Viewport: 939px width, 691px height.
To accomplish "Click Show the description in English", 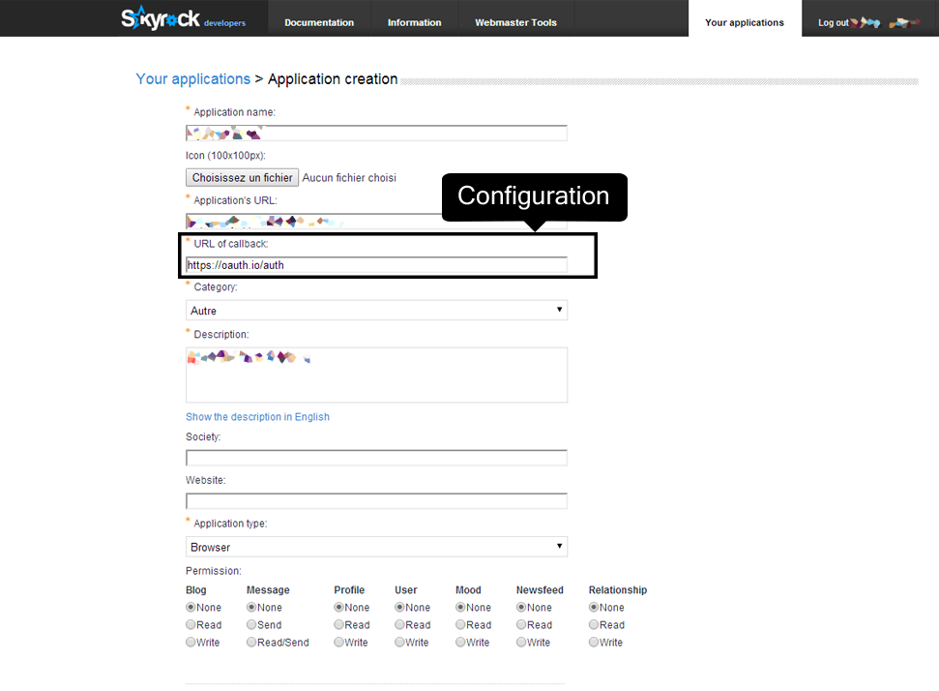I will coord(257,416).
